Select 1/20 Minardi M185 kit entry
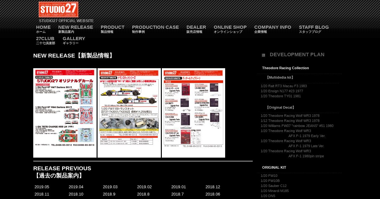This screenshot has width=380, height=199. pyautogui.click(x=275, y=191)
